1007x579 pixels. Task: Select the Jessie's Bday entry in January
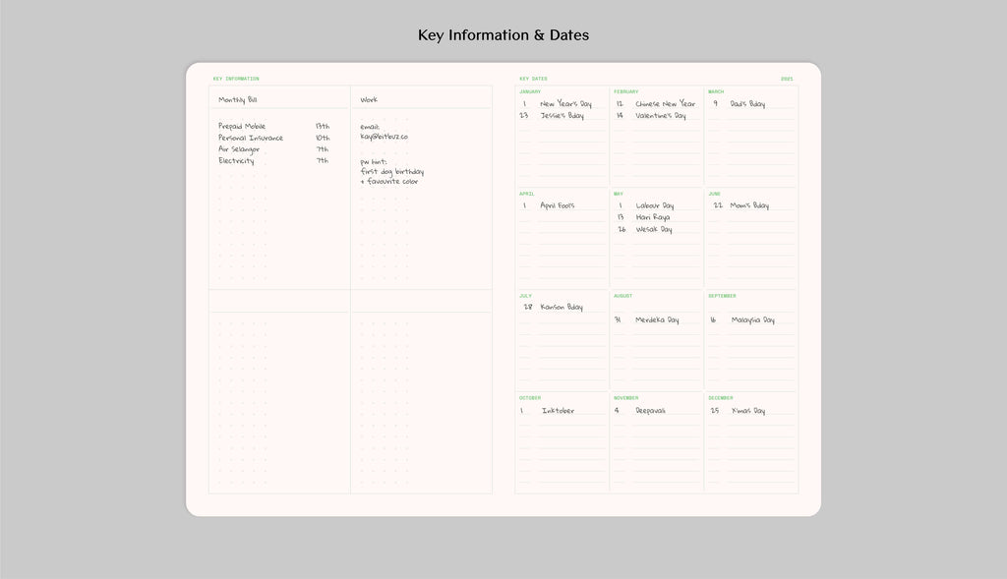[562, 116]
